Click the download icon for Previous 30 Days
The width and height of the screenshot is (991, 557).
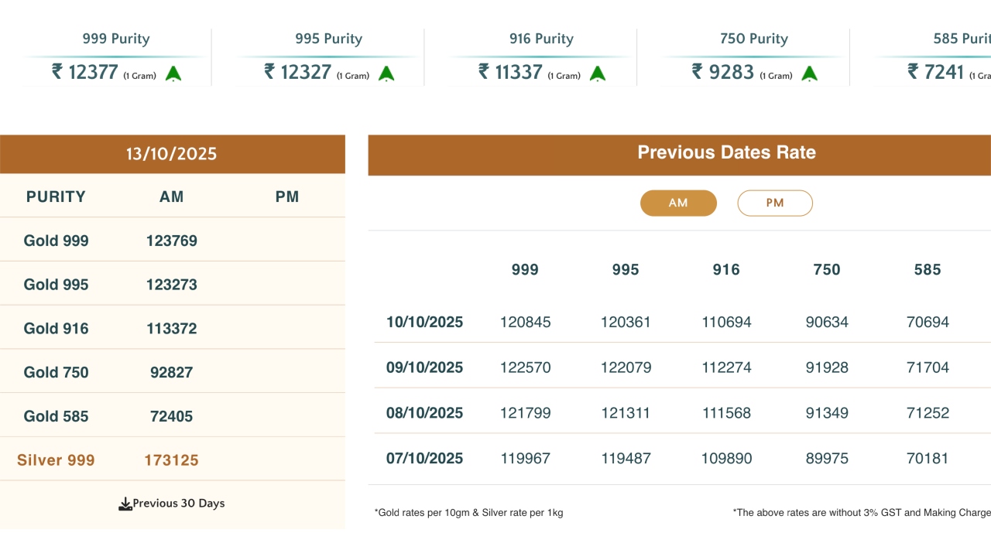pos(125,504)
